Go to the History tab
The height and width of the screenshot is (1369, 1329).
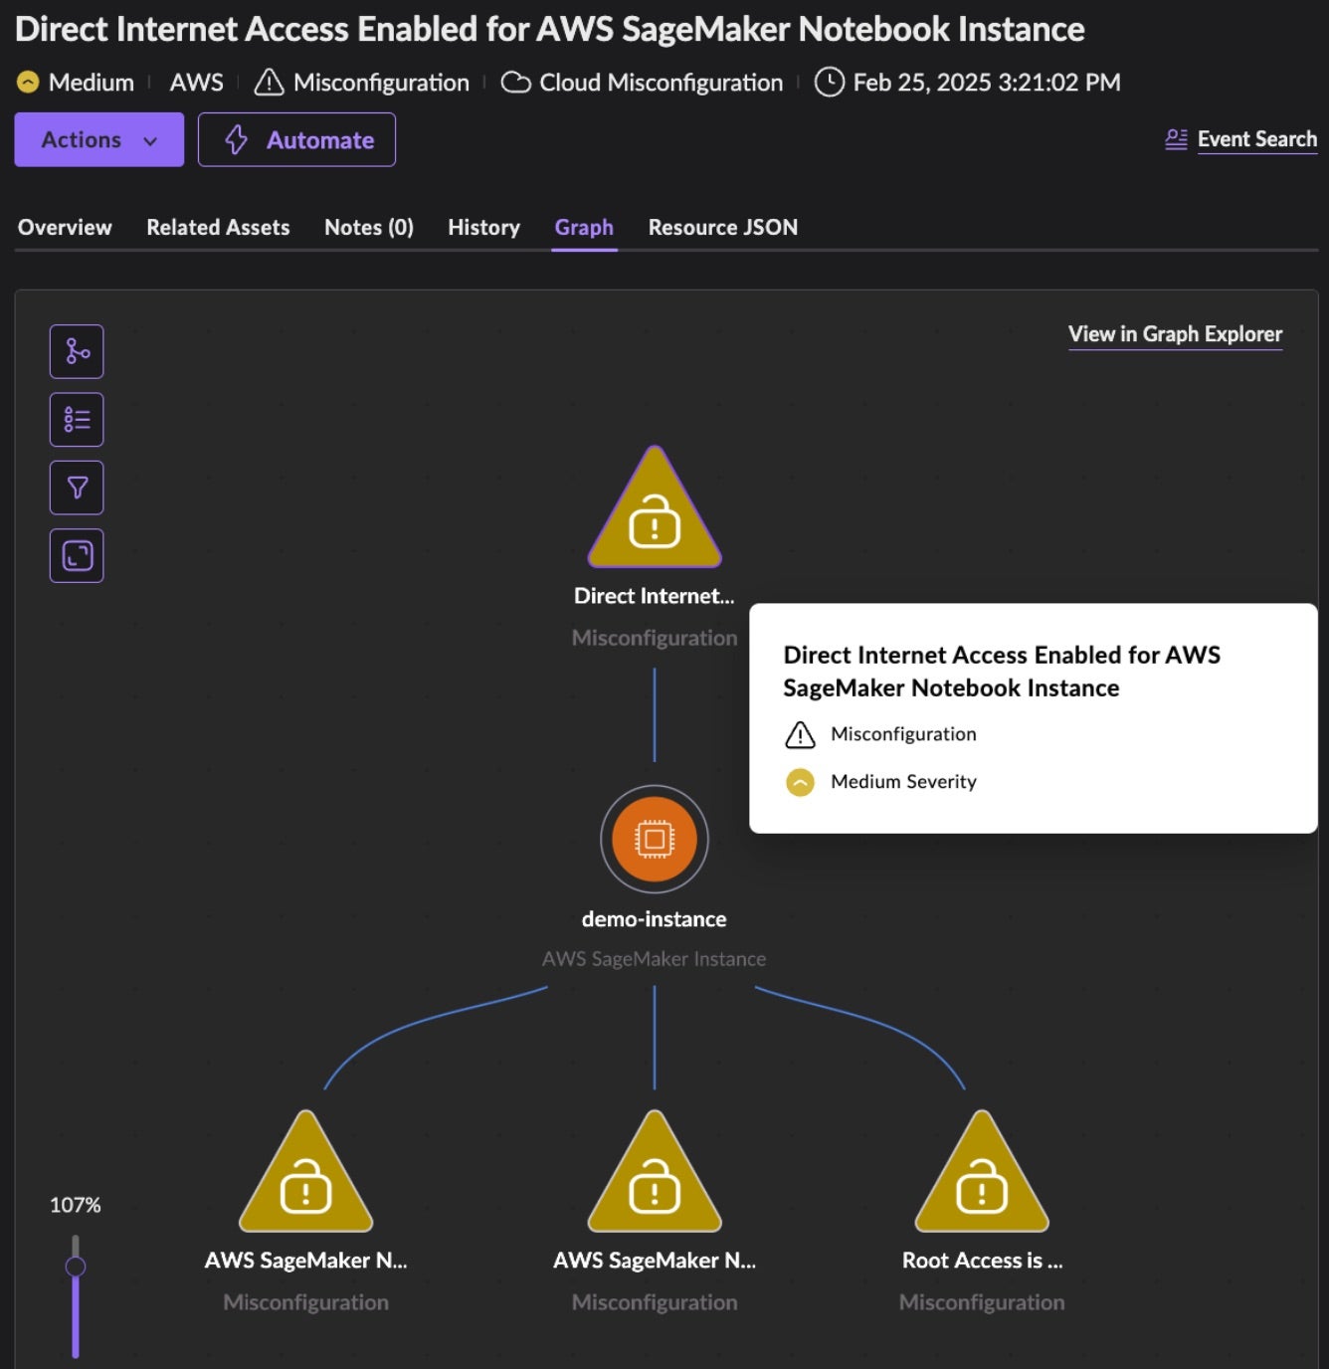(x=483, y=228)
